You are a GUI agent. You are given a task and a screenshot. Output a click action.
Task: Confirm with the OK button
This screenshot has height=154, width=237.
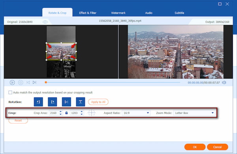click(x=195, y=147)
